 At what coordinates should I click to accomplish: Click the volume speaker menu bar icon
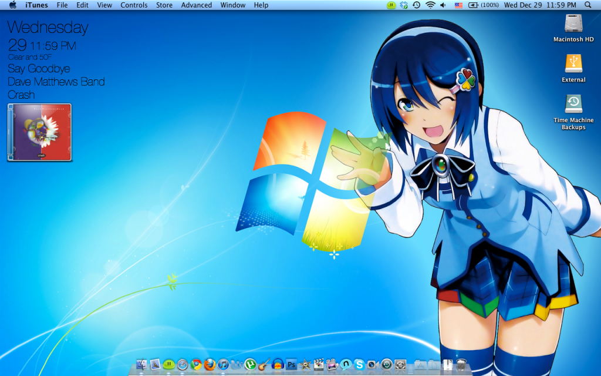(444, 5)
